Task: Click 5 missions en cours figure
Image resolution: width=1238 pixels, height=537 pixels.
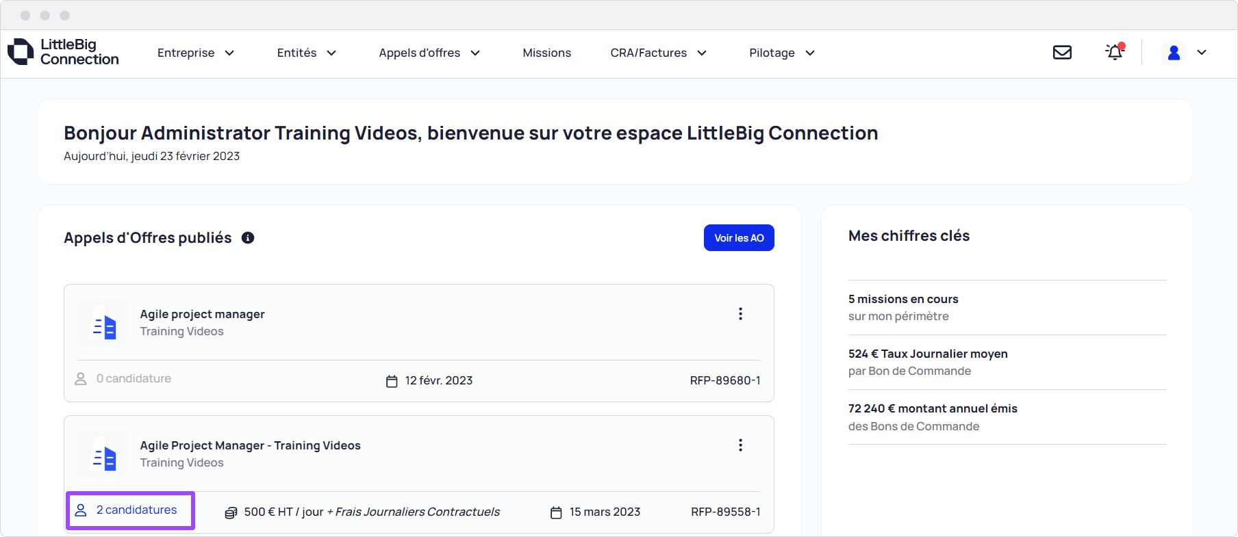Action: point(903,299)
